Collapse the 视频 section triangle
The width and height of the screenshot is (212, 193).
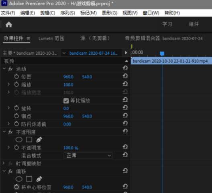126,61
